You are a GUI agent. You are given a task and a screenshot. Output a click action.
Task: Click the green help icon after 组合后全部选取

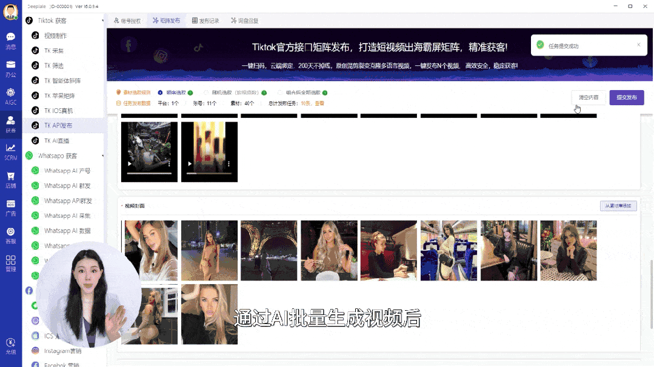(x=325, y=93)
